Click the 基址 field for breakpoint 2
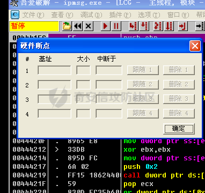The width and height of the screenshot is (205, 193). point(54,85)
